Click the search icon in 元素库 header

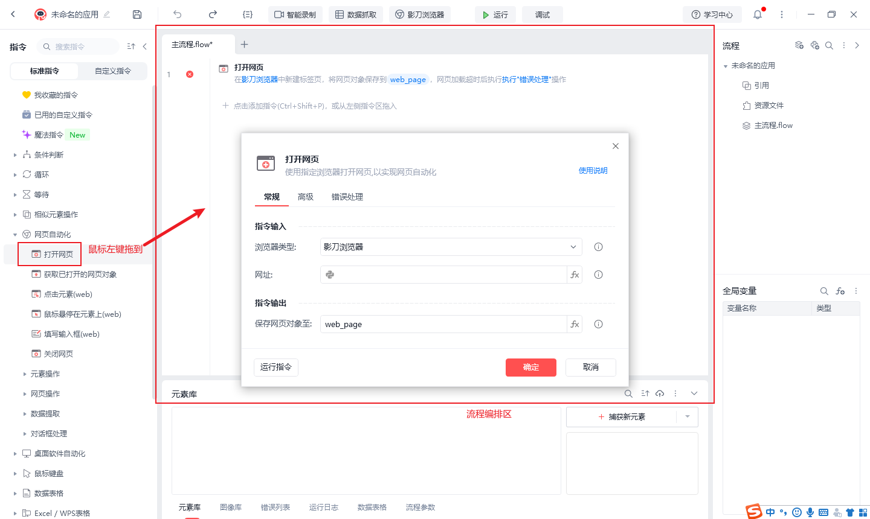[x=628, y=393]
